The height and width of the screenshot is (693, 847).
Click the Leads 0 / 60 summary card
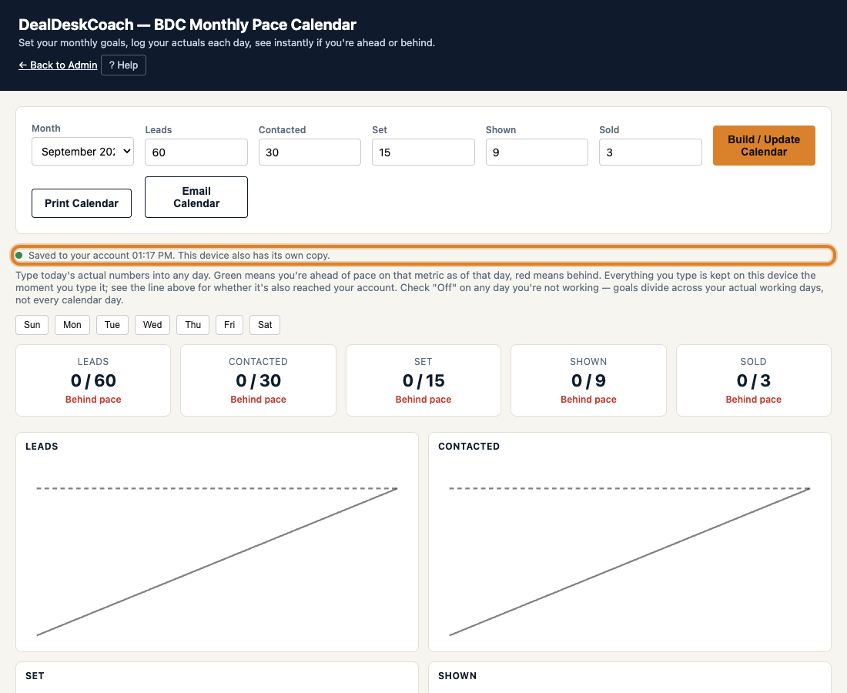93,381
